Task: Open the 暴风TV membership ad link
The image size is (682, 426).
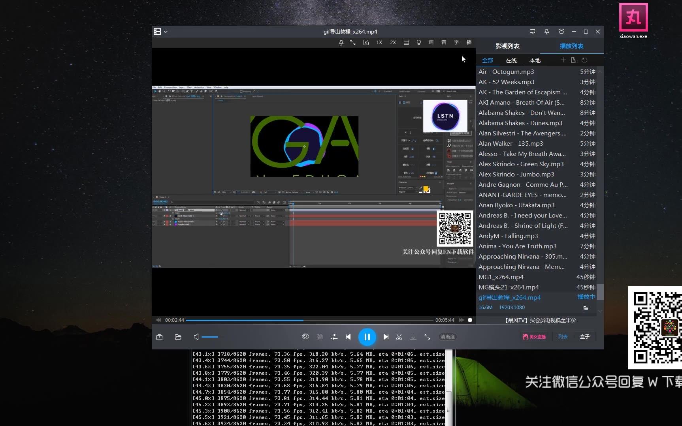Action: pos(541,320)
